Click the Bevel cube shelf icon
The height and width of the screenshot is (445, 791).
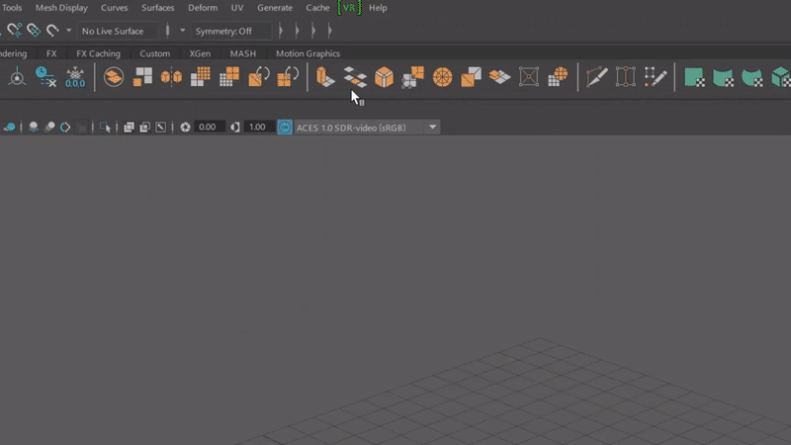(384, 77)
